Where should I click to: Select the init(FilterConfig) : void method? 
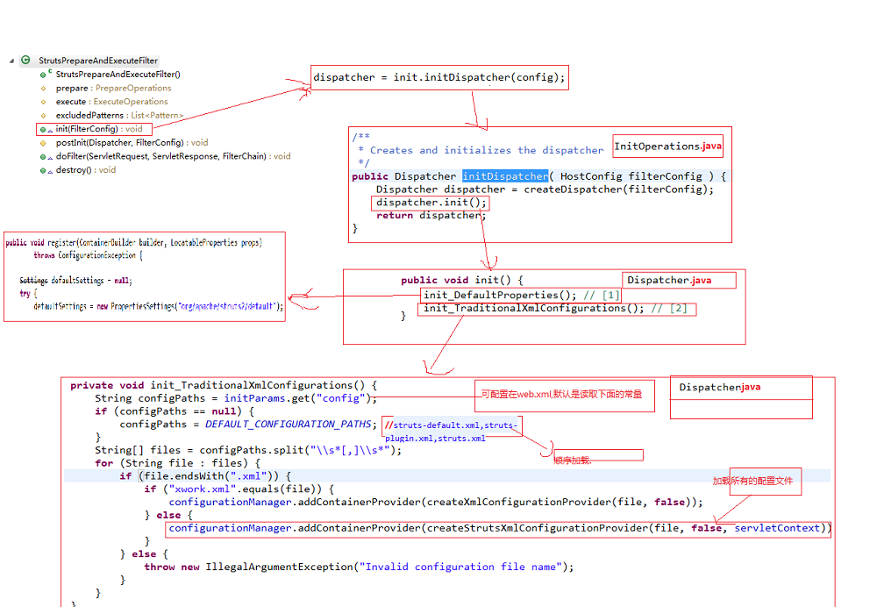[99, 129]
